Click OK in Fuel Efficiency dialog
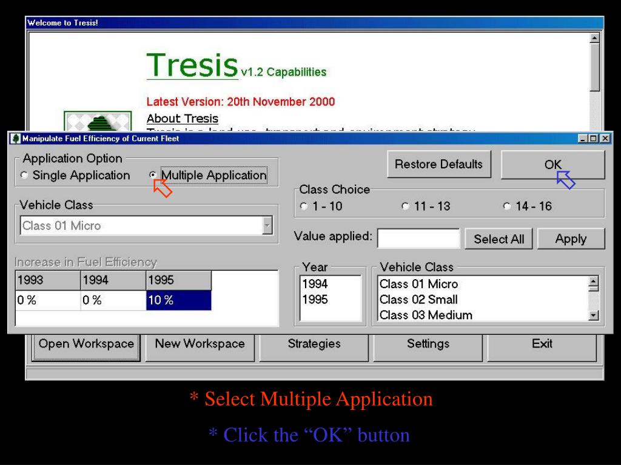Image resolution: width=621 pixels, height=465 pixels. [553, 165]
